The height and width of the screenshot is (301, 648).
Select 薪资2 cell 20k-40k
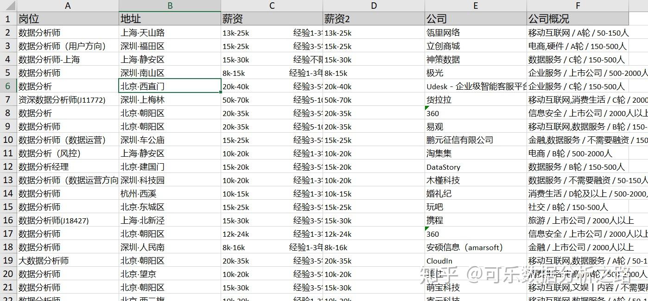(x=374, y=86)
